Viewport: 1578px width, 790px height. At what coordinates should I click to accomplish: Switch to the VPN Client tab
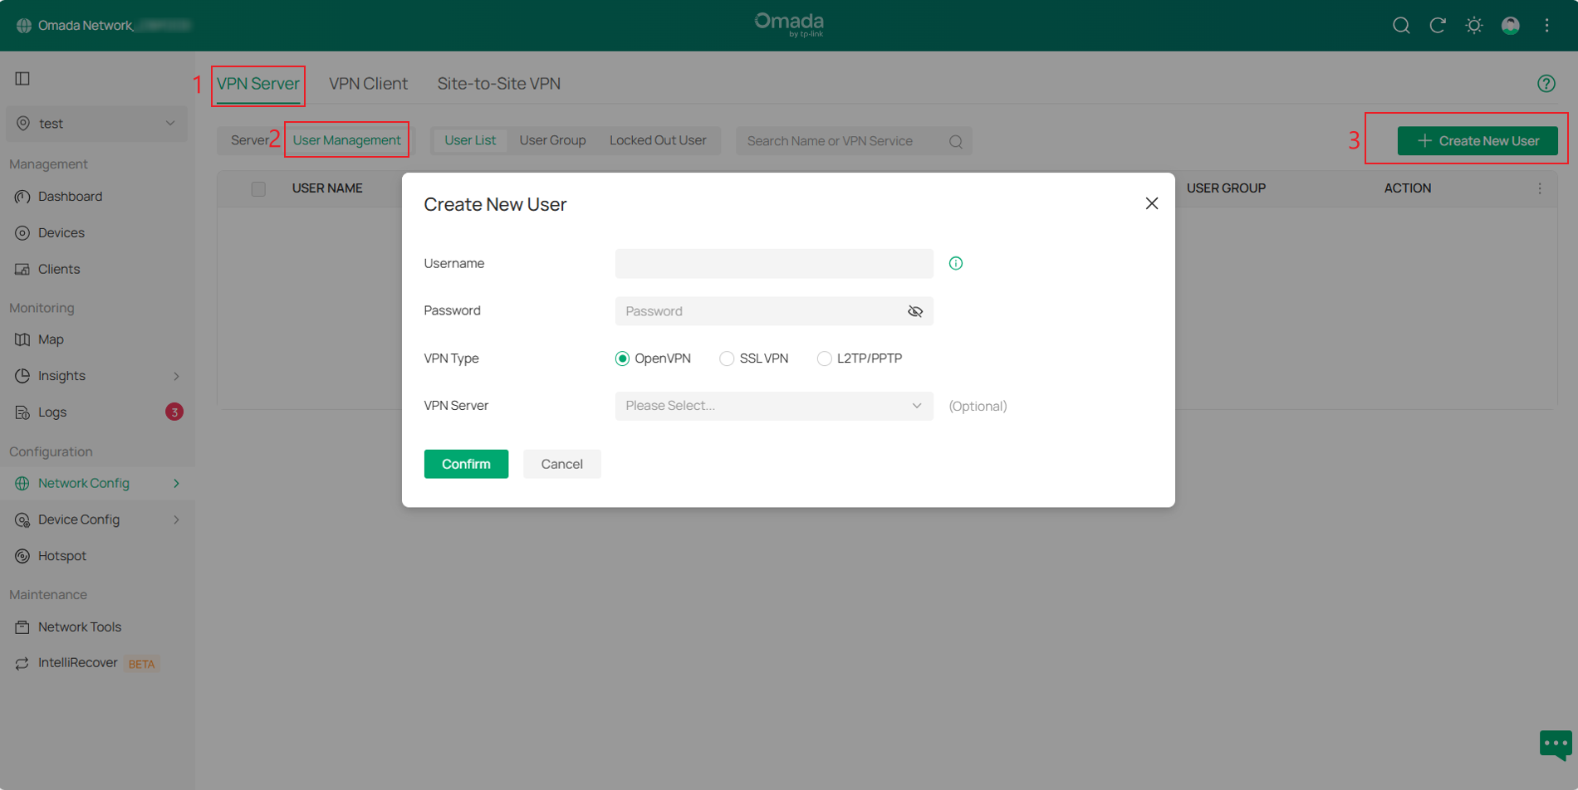click(x=368, y=83)
